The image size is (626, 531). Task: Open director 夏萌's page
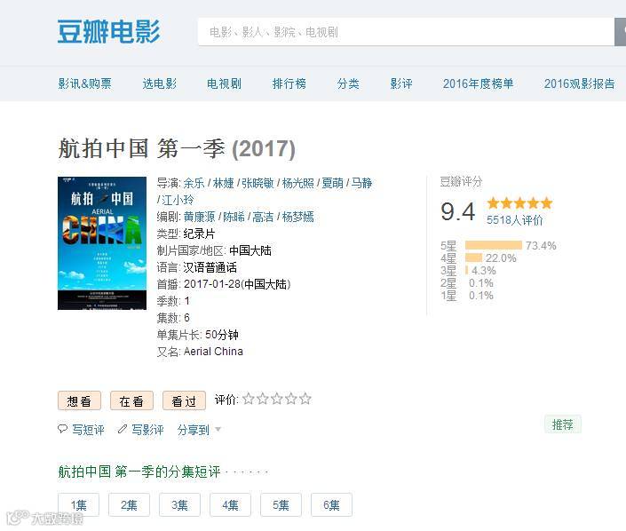[x=333, y=183]
